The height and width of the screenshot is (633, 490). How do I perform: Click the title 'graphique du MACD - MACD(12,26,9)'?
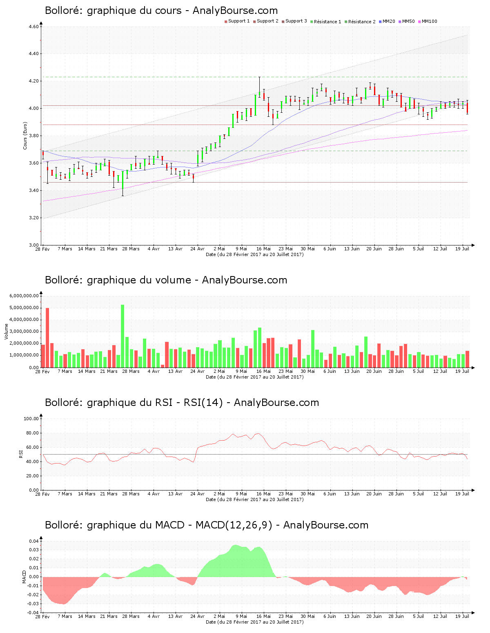tap(180, 525)
